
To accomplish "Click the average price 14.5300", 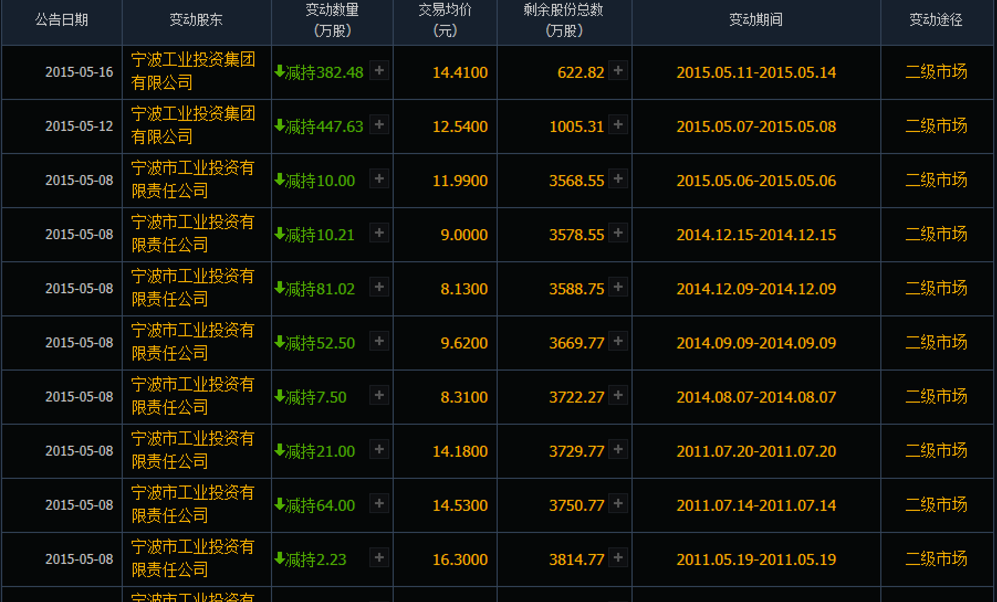I will (460, 505).
